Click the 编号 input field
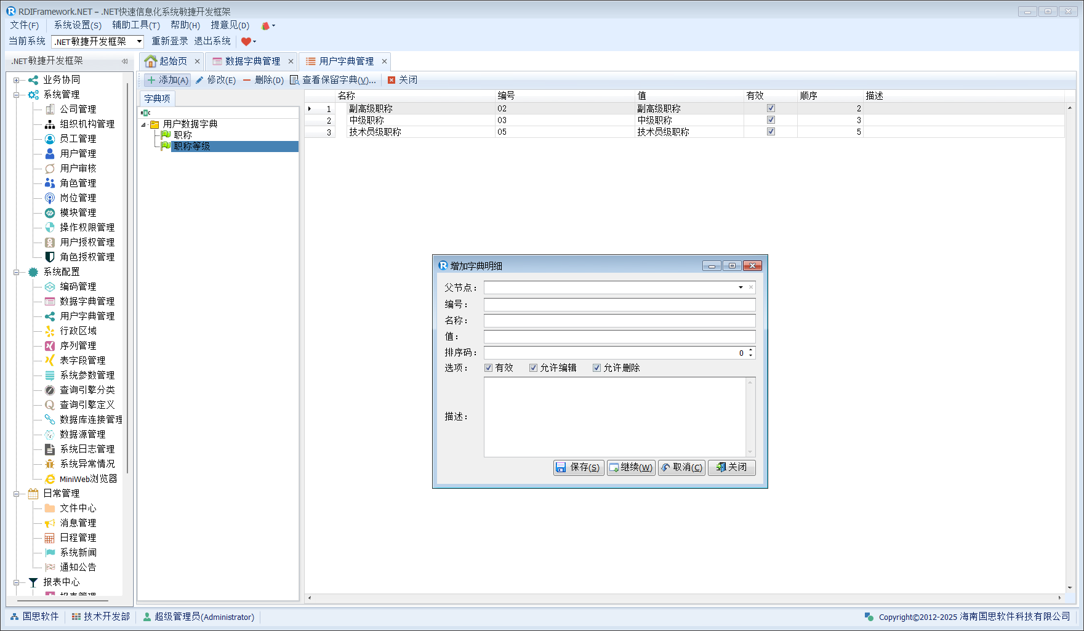Viewport: 1084px width, 631px height. pyautogui.click(x=619, y=304)
